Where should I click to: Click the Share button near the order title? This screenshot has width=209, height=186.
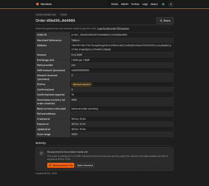coord(165,20)
